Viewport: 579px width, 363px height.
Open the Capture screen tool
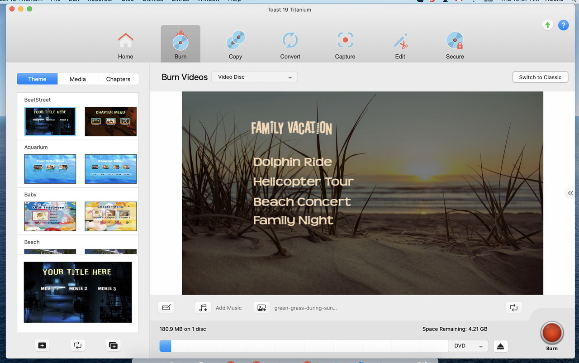point(345,44)
